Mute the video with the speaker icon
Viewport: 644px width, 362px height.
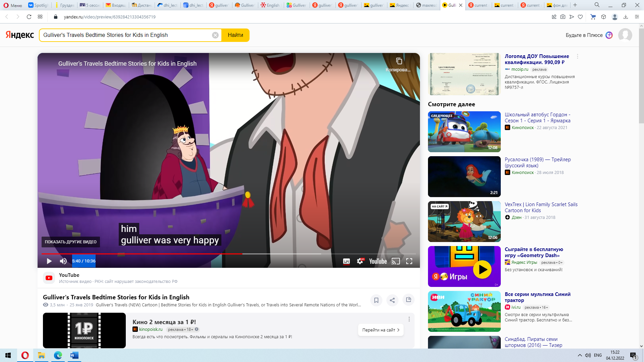pyautogui.click(x=63, y=261)
